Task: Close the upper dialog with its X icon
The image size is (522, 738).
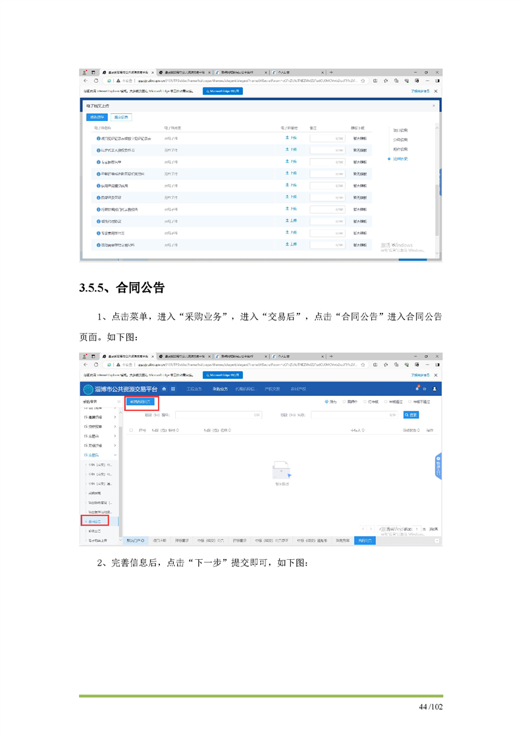Action: tap(433, 105)
